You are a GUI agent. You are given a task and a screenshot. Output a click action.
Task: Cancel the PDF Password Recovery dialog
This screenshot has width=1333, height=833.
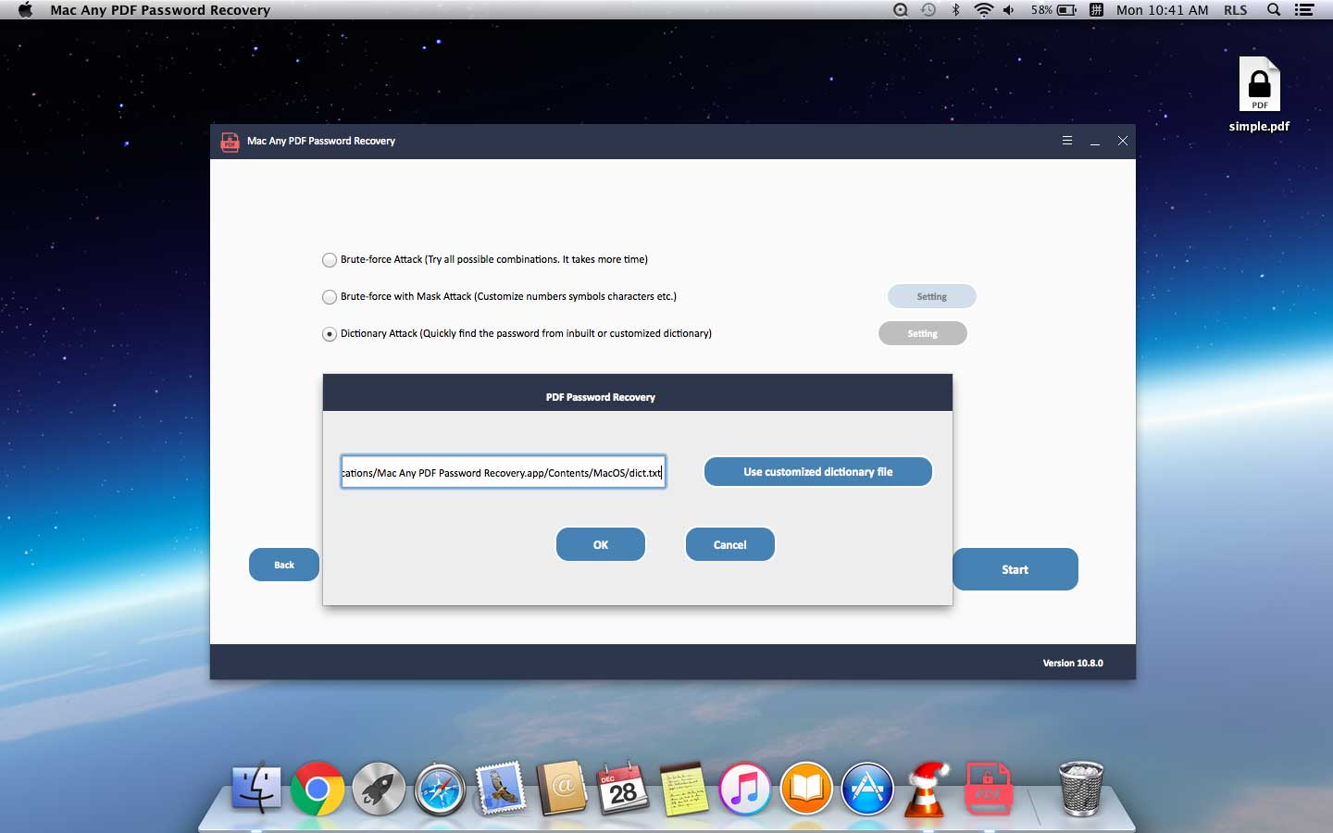pyautogui.click(x=729, y=544)
